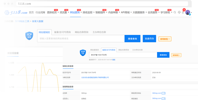The height and width of the screenshot is (100, 198).
Task: Select 网站名称查询 tab in overlay panel
Action: point(124,50)
